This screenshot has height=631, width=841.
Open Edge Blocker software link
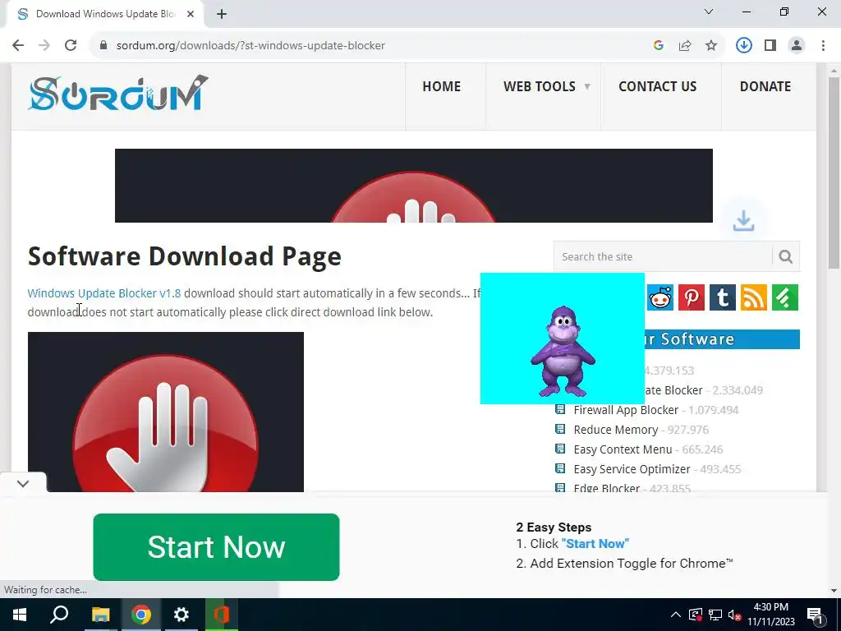pyautogui.click(x=607, y=488)
